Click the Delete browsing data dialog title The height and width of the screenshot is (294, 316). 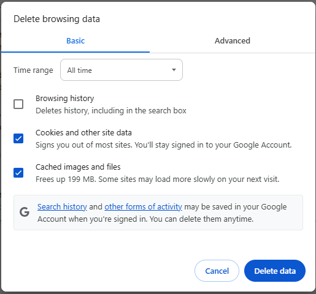[56, 19]
